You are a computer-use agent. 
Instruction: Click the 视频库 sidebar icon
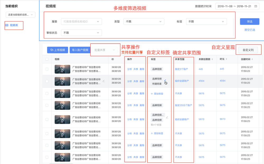point(7,25)
